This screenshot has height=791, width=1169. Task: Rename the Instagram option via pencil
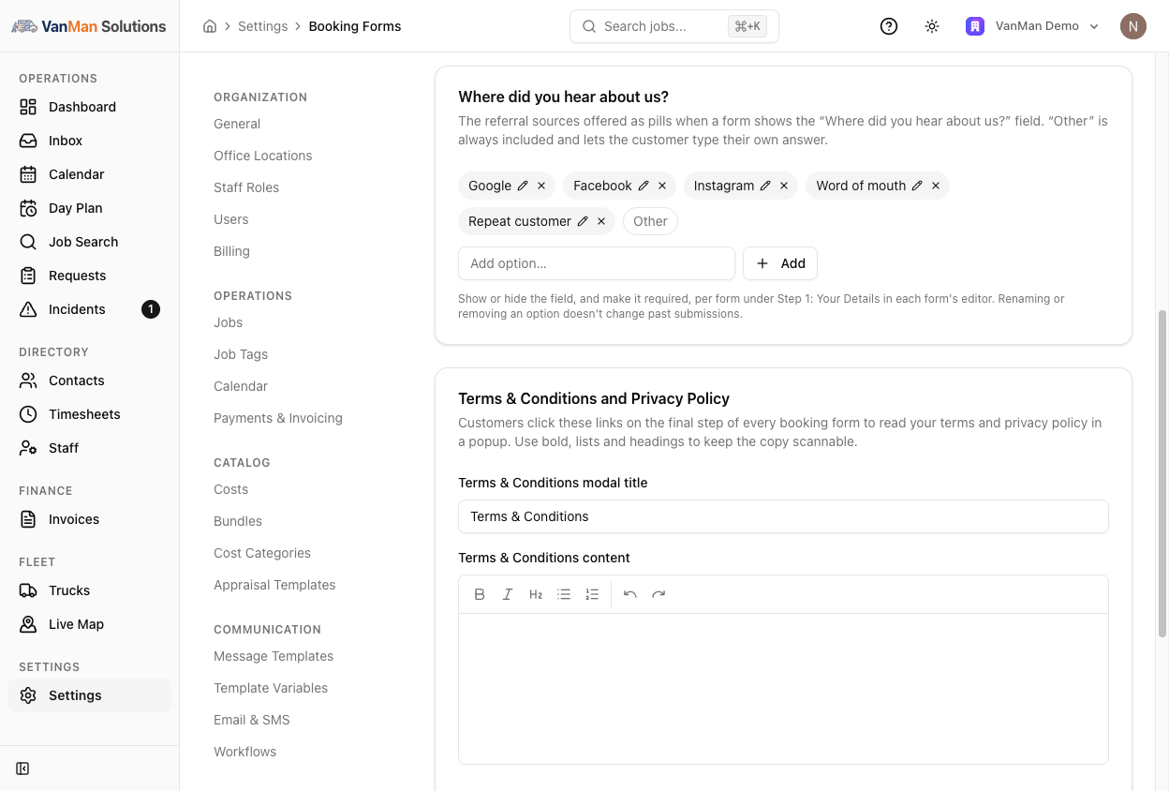click(x=765, y=186)
